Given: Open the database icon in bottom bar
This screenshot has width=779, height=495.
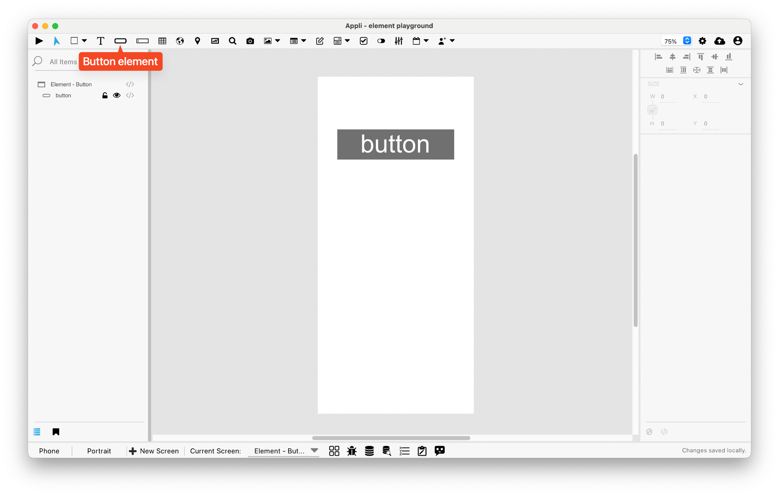Looking at the screenshot, I should (369, 451).
